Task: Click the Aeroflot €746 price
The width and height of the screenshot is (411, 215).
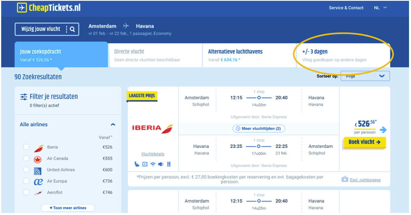Action: [107, 192]
